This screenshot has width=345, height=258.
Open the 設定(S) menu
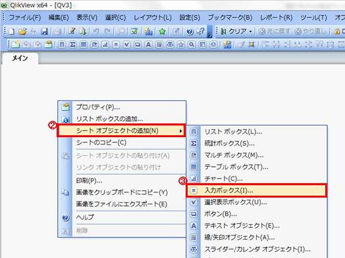pos(190,18)
